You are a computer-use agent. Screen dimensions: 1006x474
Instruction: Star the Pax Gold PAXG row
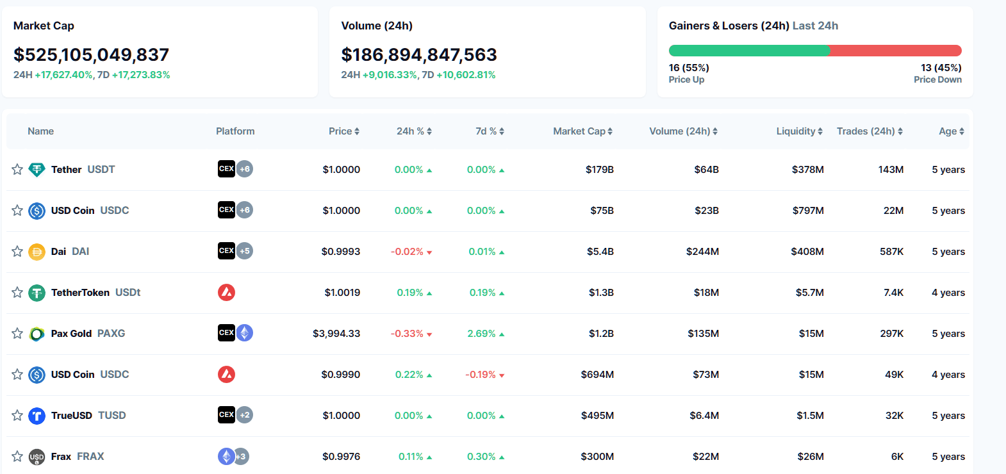click(x=17, y=333)
